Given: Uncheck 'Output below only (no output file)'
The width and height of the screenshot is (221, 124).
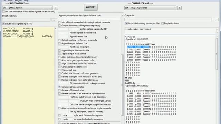Looking at the screenshot, I should click(x=126, y=23).
